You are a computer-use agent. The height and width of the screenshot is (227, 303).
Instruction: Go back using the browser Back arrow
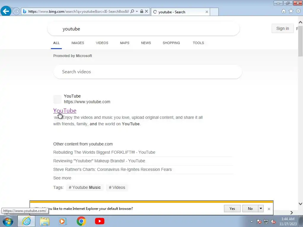coord(6,11)
